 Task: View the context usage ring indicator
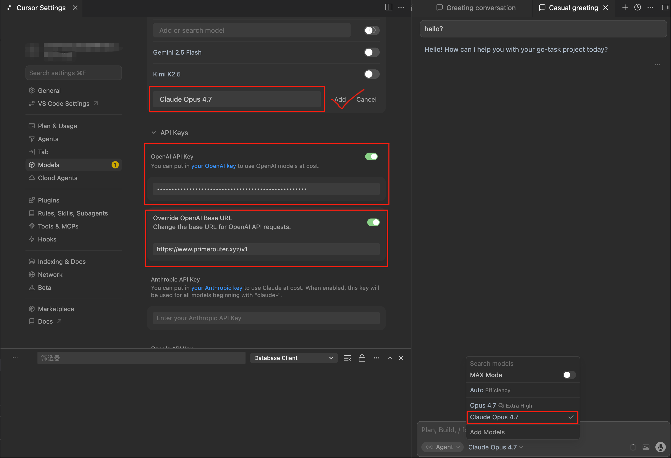click(x=633, y=447)
